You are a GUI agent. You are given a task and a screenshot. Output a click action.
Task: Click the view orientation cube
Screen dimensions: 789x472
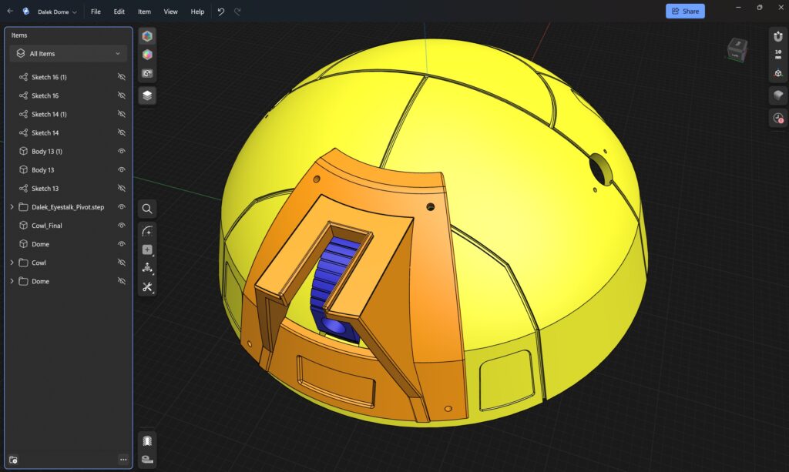(737, 49)
